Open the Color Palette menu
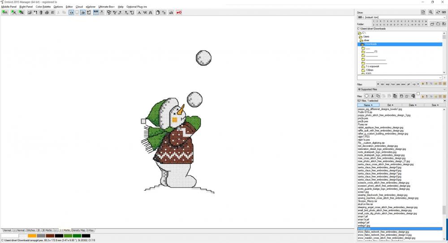The width and height of the screenshot is (448, 243). pos(43,7)
